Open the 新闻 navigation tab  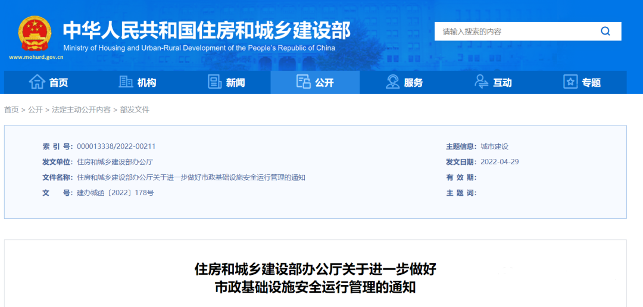coord(226,82)
